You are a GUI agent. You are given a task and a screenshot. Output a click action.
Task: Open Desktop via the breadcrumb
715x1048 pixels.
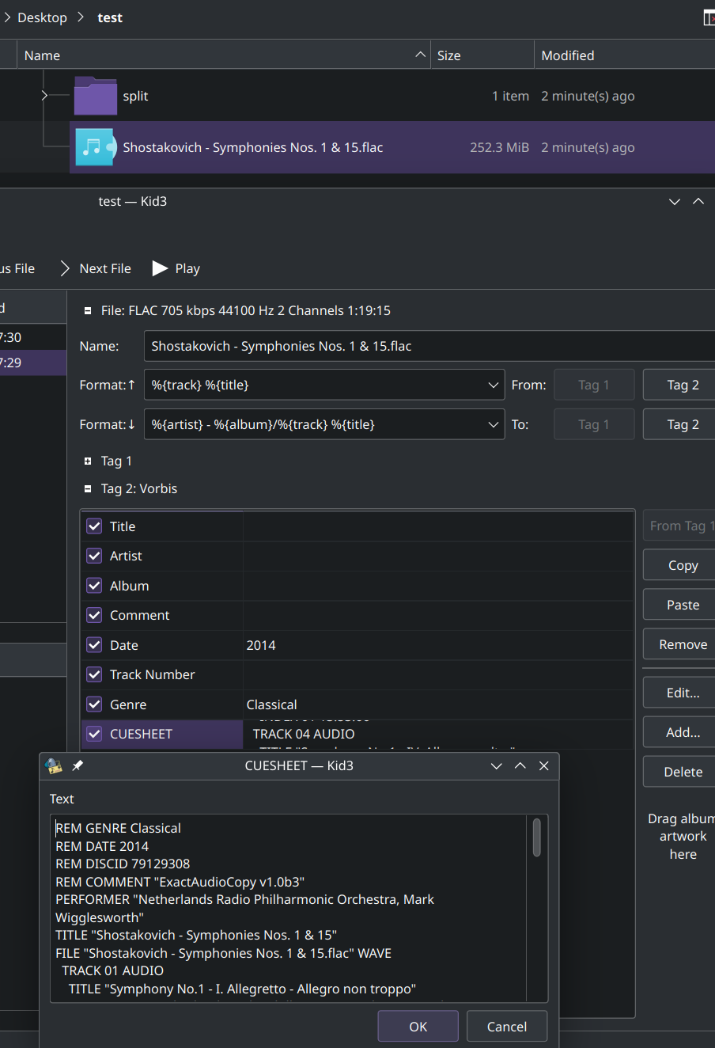coord(42,17)
